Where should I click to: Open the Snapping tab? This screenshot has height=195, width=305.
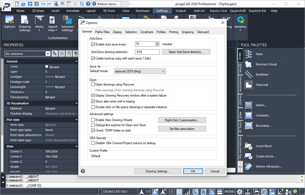pos(188,32)
